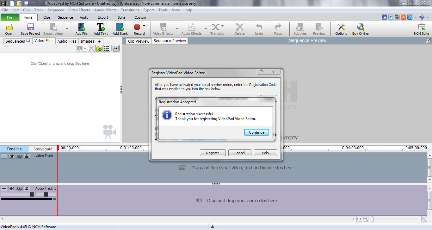Image resolution: width=432 pixels, height=230 pixels.
Task: Open the dropdown arrow beside the help icon
Action: pyautogui.click(x=427, y=17)
